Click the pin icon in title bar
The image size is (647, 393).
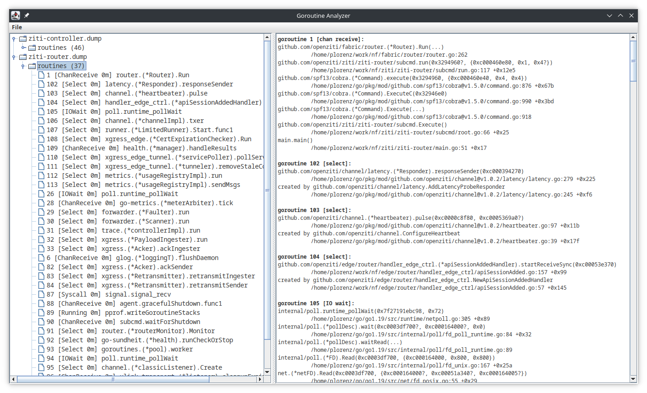pyautogui.click(x=27, y=16)
